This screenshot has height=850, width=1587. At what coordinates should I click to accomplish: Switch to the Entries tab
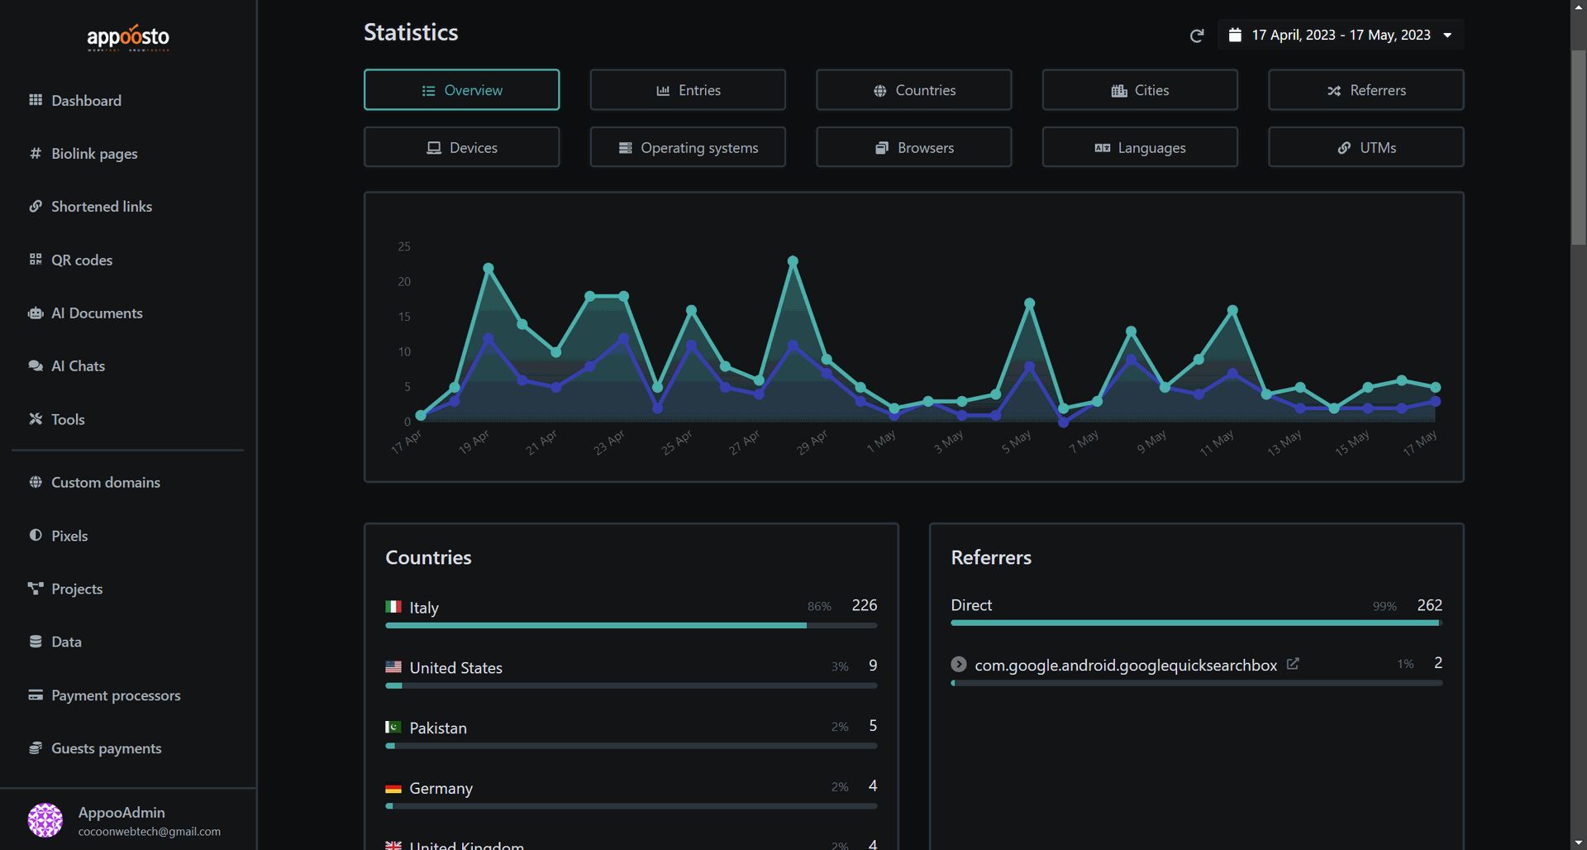[688, 90]
